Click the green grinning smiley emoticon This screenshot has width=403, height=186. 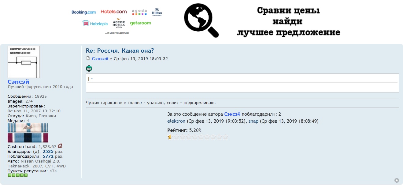pyautogui.click(x=89, y=68)
